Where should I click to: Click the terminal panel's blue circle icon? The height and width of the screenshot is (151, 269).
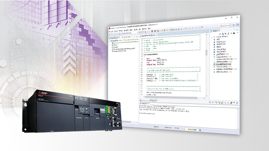(x=210, y=102)
